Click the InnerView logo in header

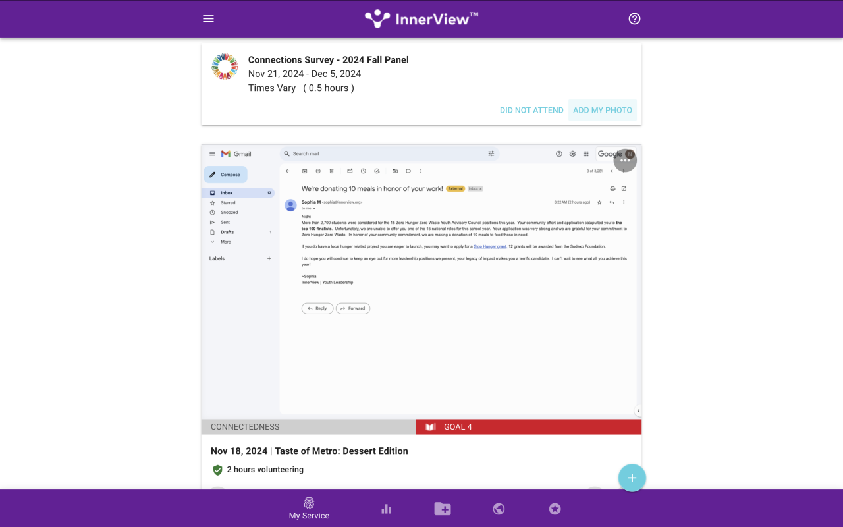point(421,18)
